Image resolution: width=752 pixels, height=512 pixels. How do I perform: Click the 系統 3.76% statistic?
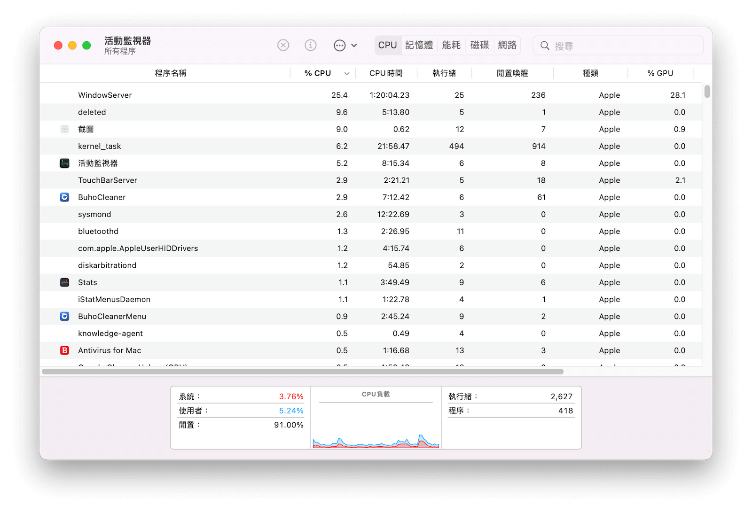pyautogui.click(x=241, y=396)
